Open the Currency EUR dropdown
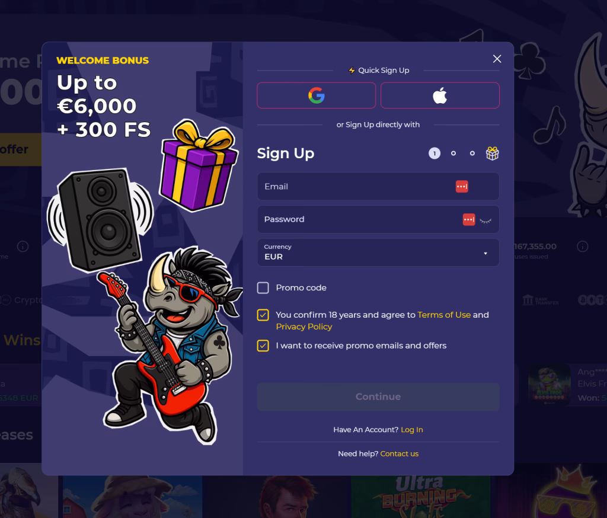This screenshot has height=518, width=607. tap(378, 252)
